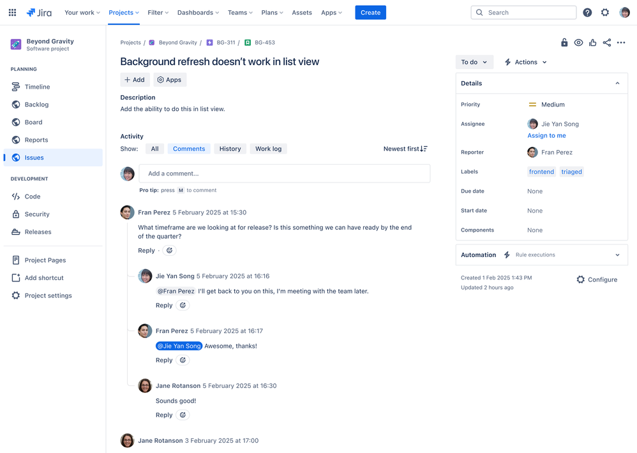Open the three-dot more actions menu

tap(621, 43)
